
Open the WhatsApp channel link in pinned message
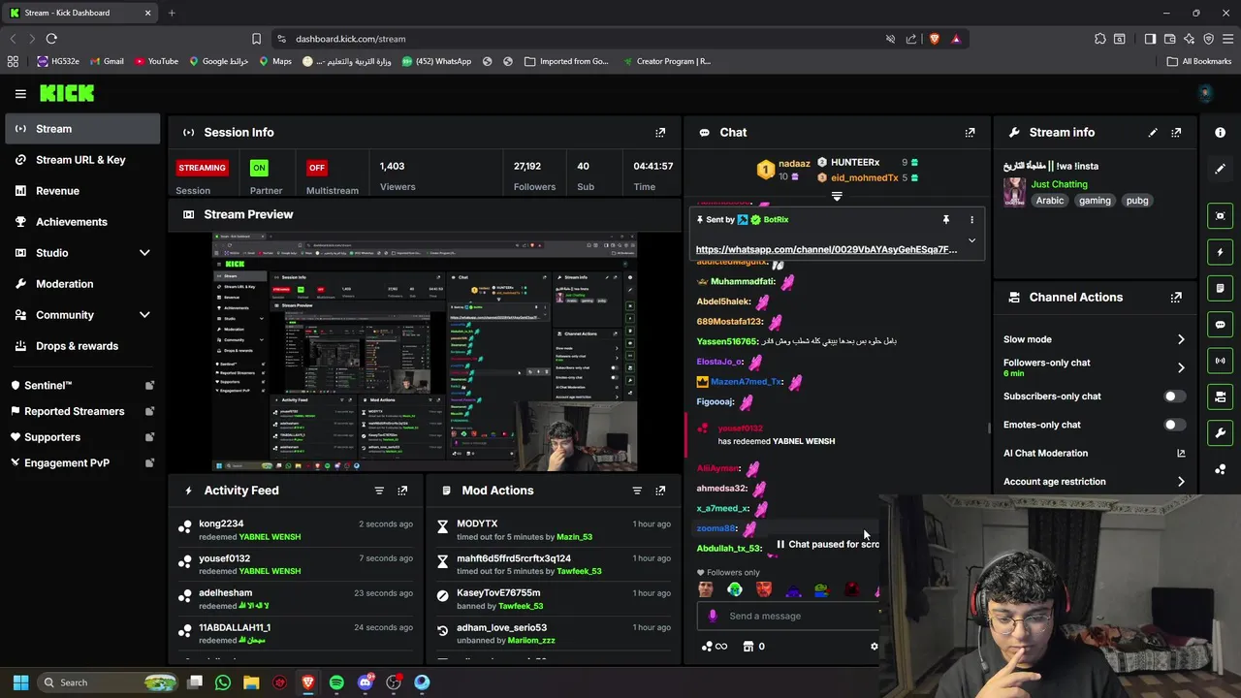point(826,250)
